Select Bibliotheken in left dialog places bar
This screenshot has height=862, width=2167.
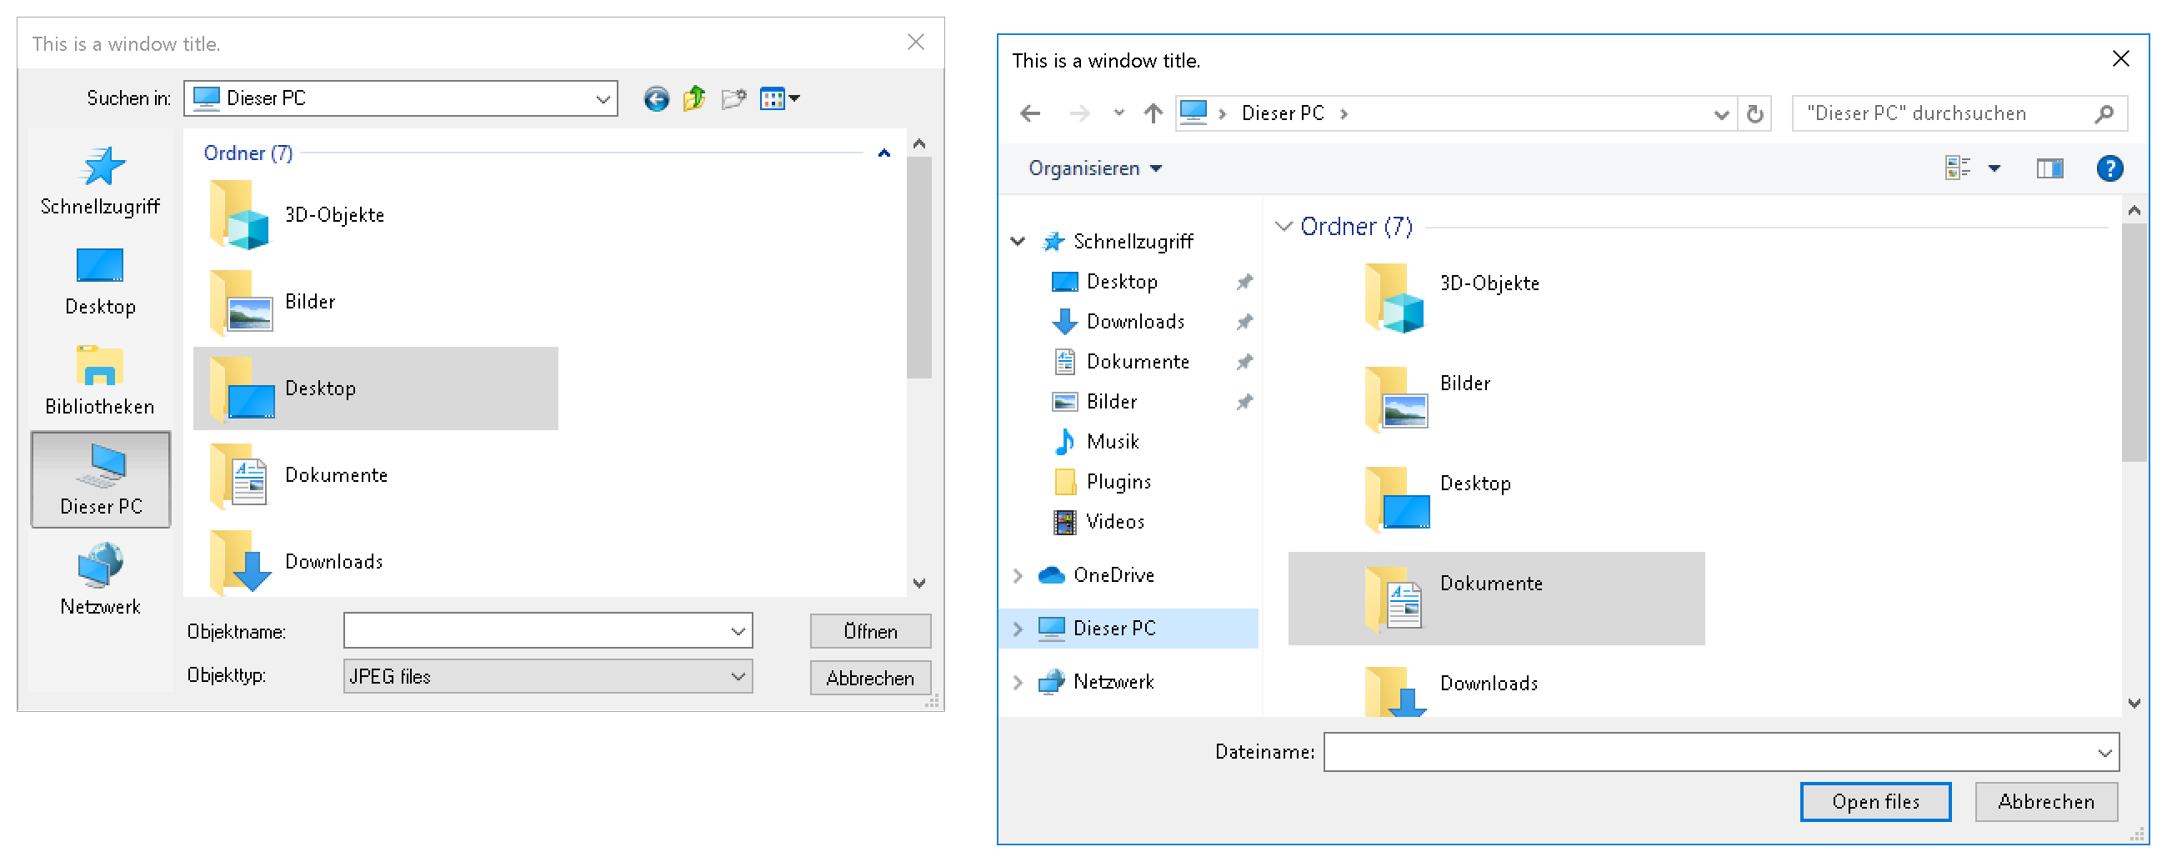point(100,381)
